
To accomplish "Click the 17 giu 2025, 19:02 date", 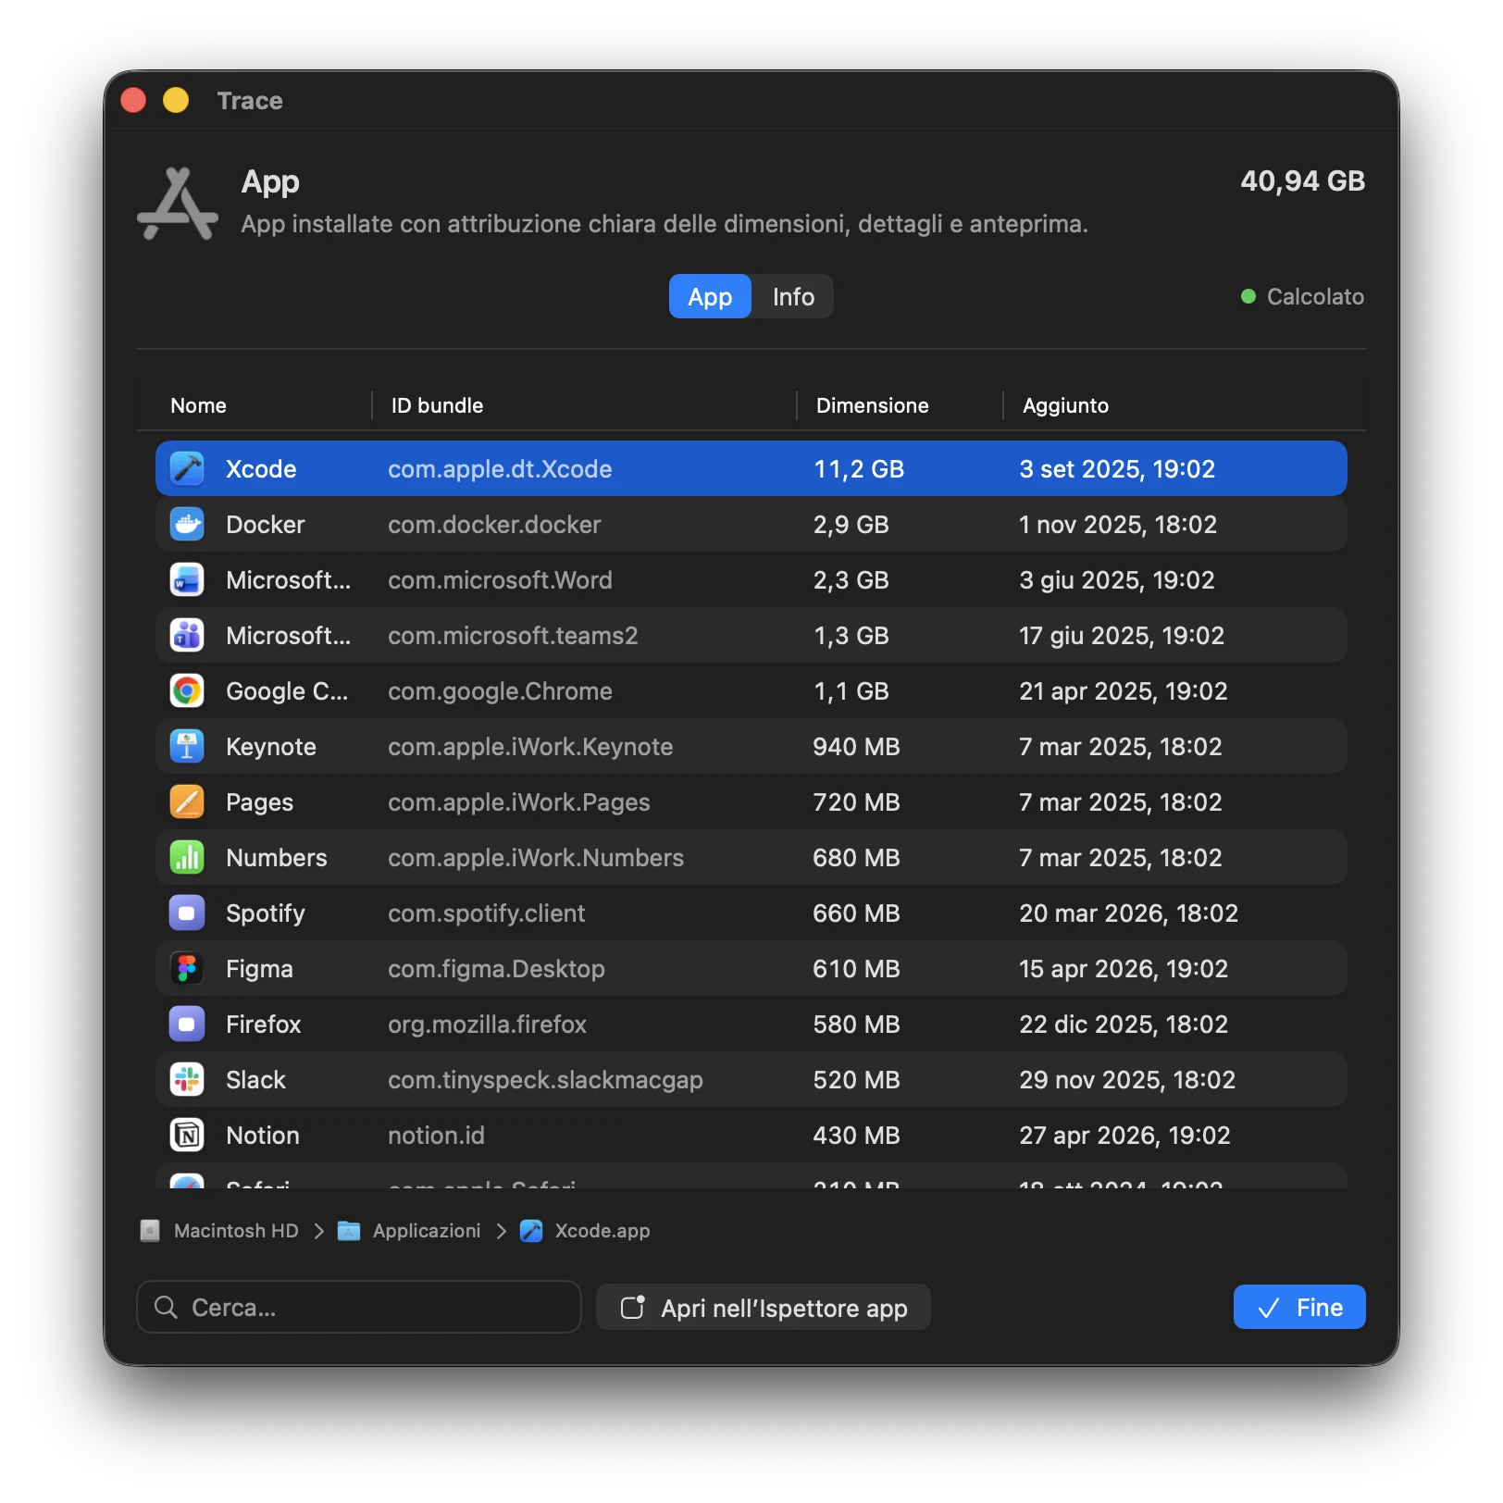I will pyautogui.click(x=1122, y=636).
